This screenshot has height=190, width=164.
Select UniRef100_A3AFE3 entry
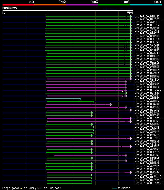click(x=147, y=59)
